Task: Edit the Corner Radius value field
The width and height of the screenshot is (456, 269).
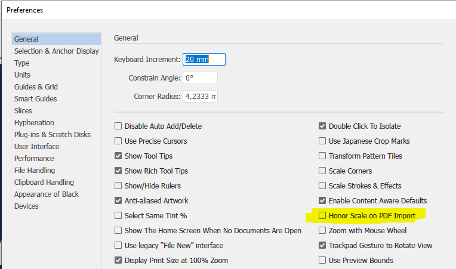Action: pyautogui.click(x=200, y=97)
